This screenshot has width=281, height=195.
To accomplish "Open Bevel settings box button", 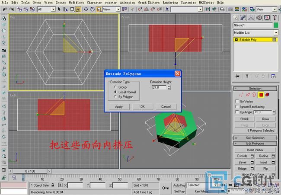I will point(252,163).
